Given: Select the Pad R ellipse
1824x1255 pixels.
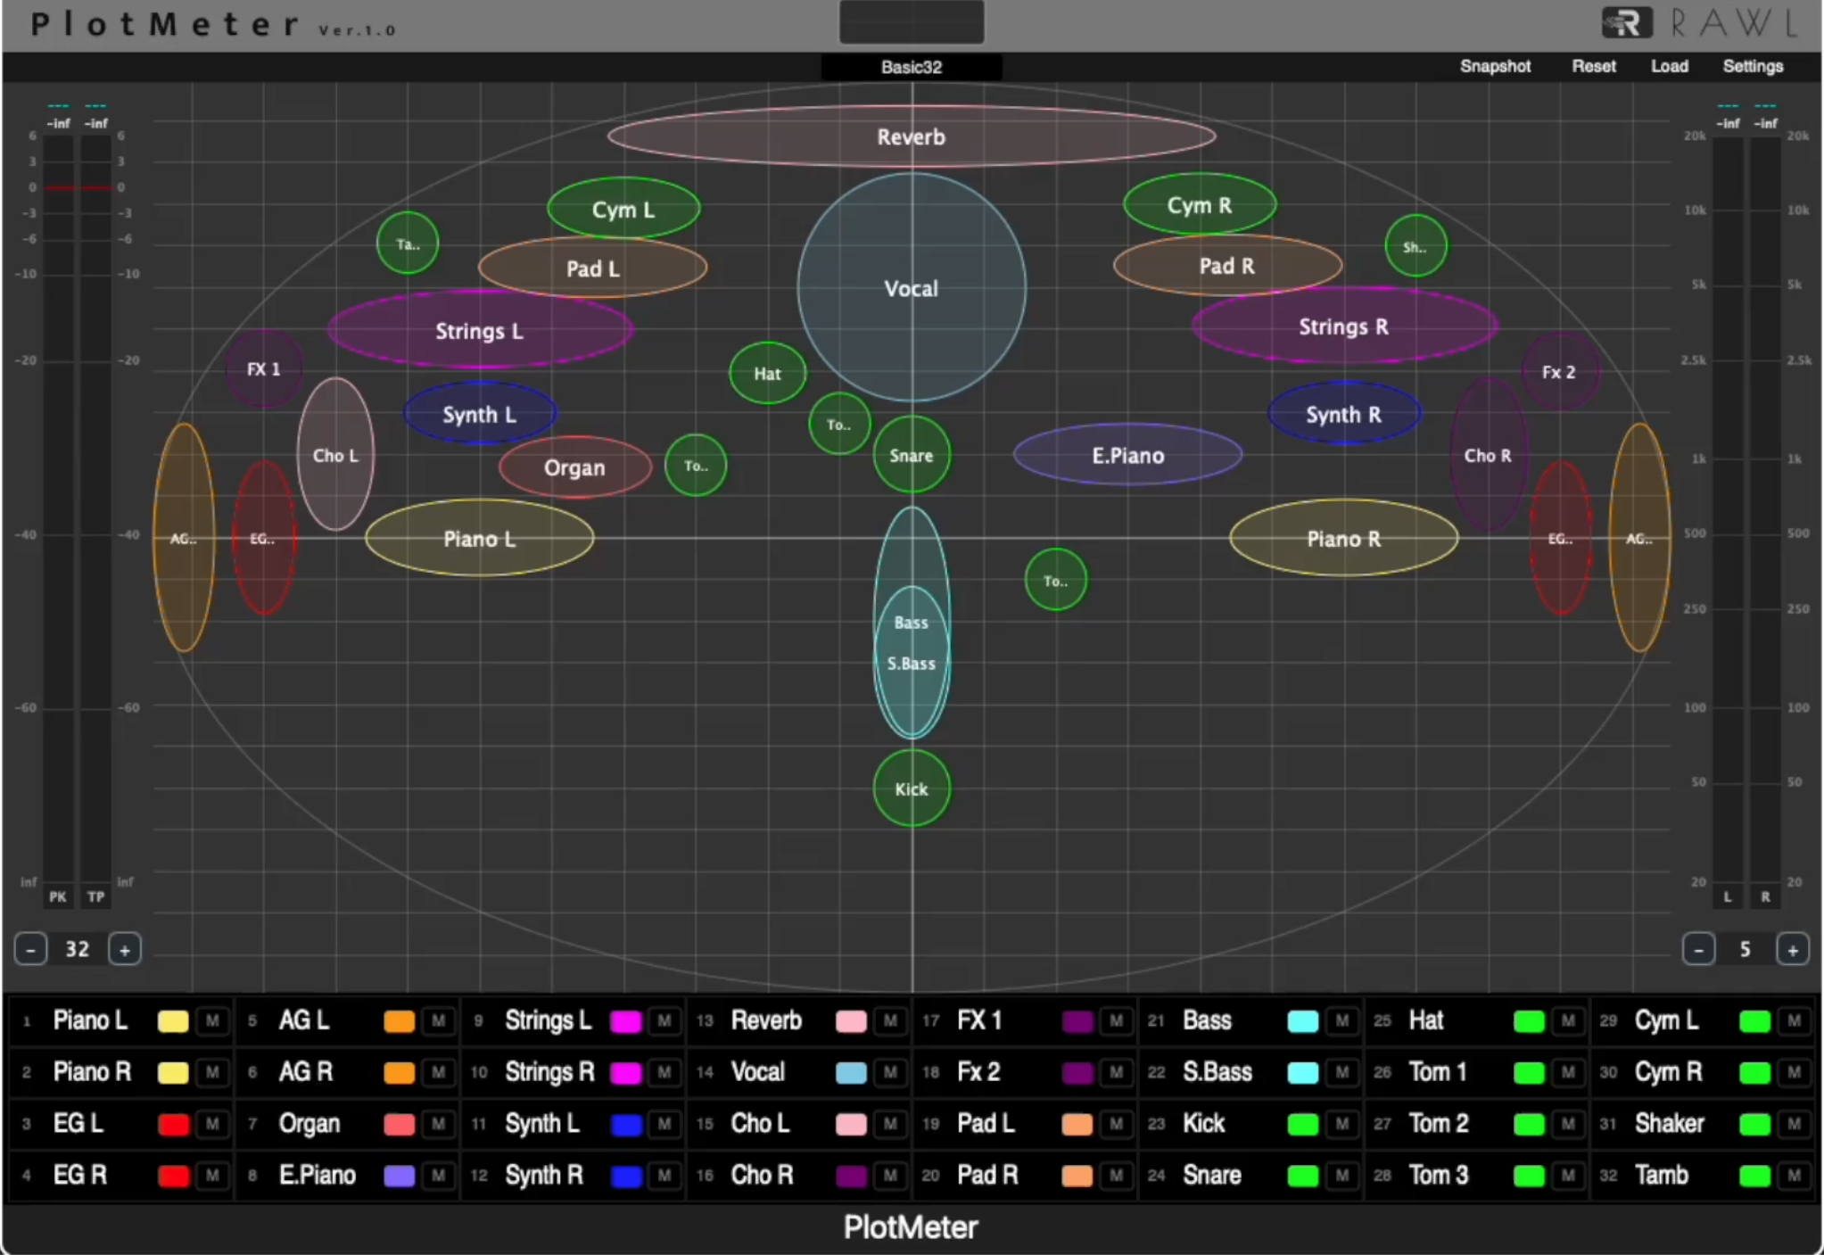Looking at the screenshot, I should pos(1227,265).
